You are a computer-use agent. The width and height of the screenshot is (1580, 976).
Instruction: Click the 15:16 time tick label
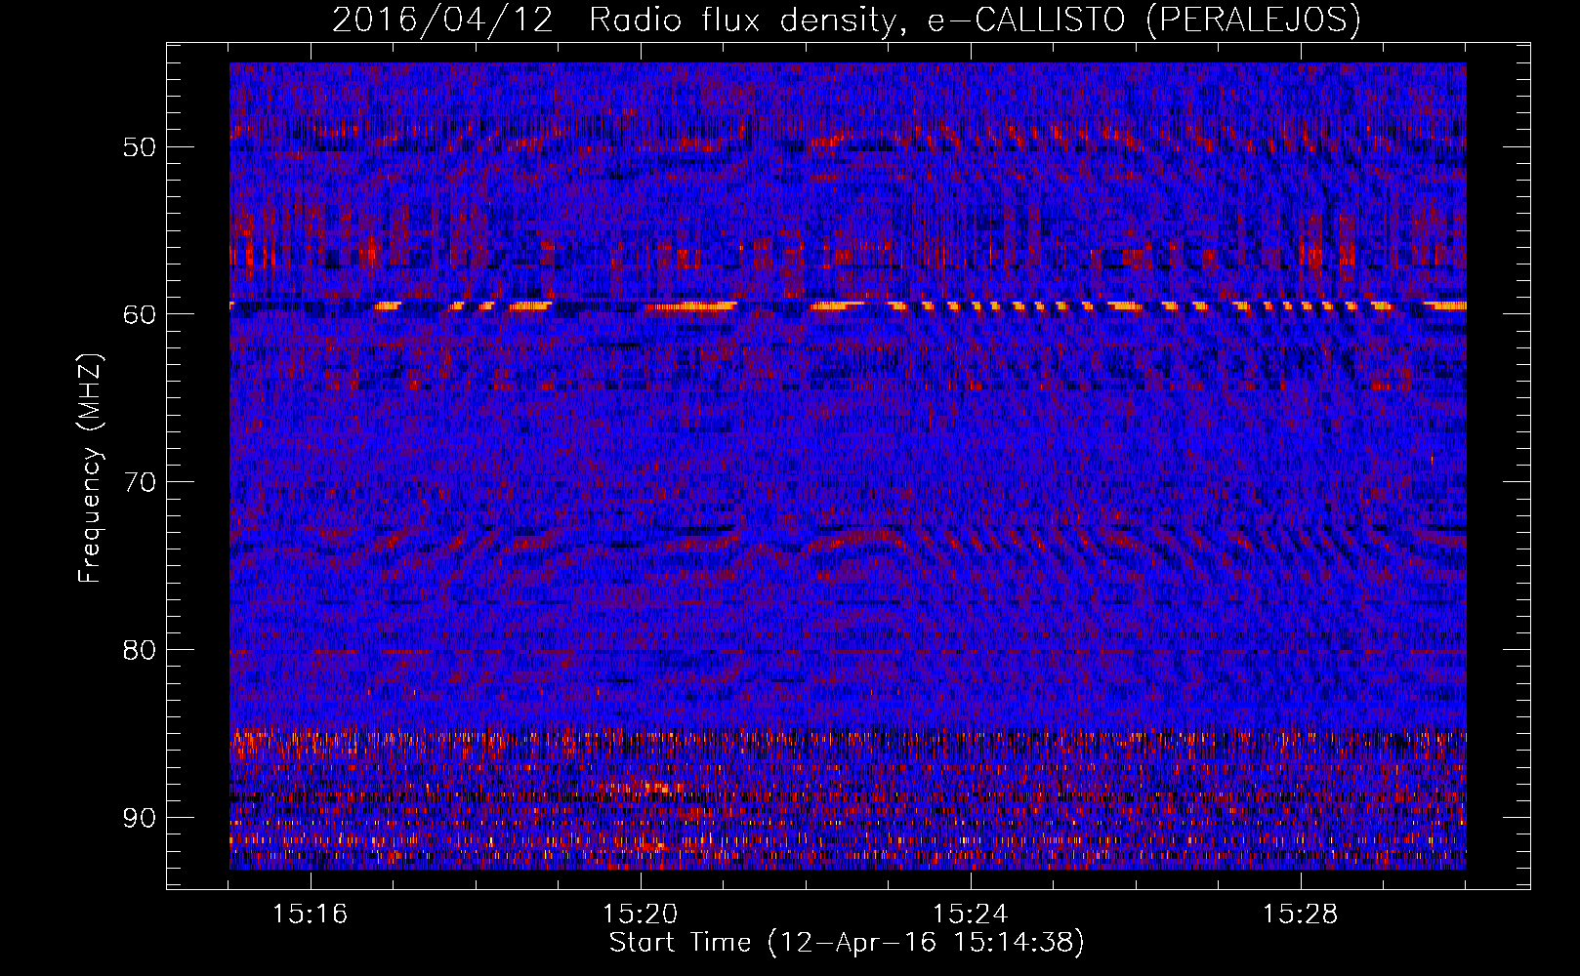click(311, 915)
